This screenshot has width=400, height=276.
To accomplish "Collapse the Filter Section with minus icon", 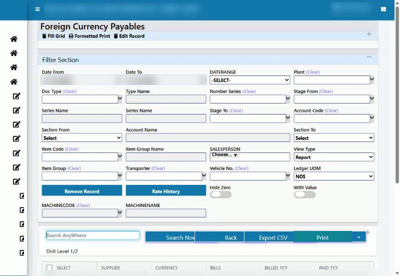I will [369, 57].
